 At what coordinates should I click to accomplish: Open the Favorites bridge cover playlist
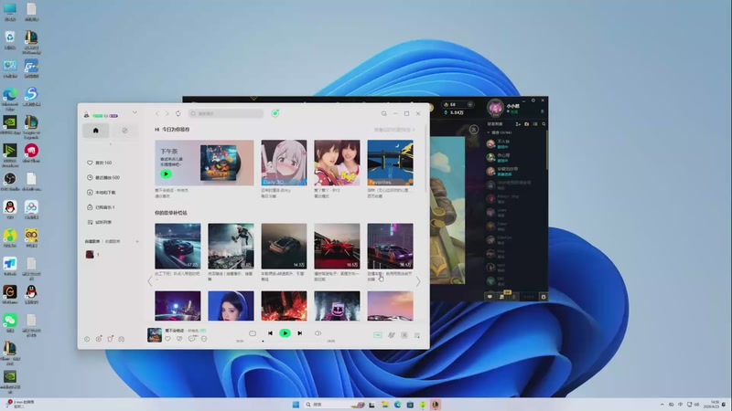[x=391, y=163]
